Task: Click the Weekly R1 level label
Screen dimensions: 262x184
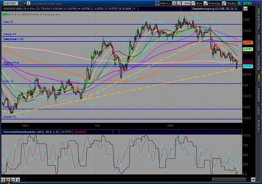Action: click(10, 34)
